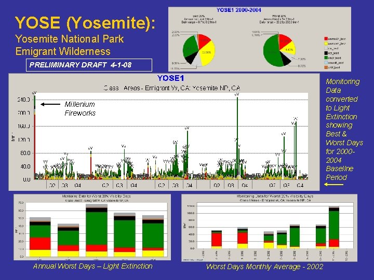Click the 'Baseline Period' words in side text
This screenshot has width=374, height=280.
click(x=339, y=173)
